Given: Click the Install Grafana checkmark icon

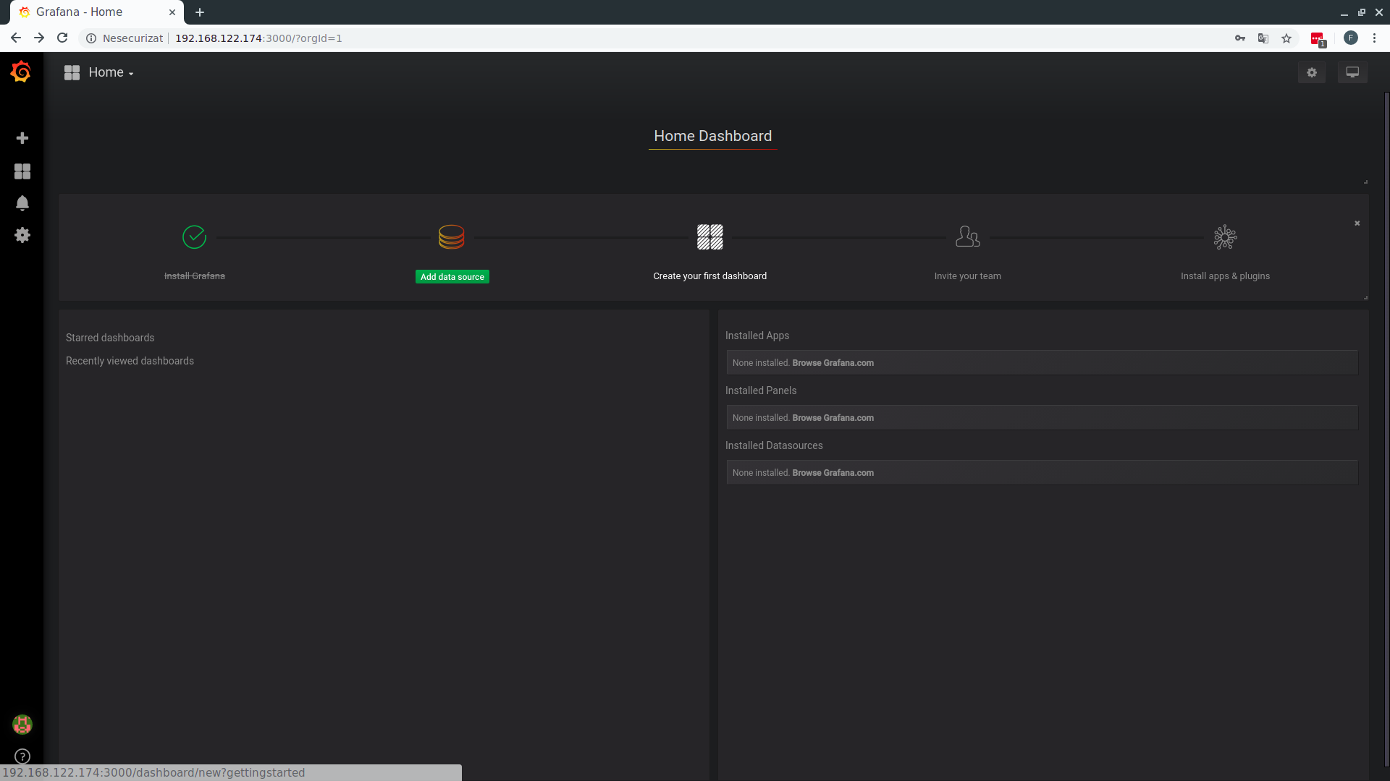Looking at the screenshot, I should point(194,237).
